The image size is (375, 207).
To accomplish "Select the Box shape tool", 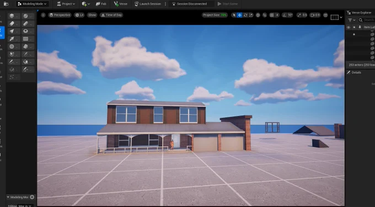I will (14, 16).
